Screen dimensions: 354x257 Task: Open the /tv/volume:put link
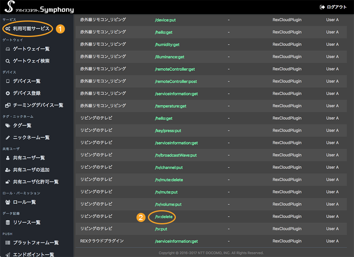click(168, 204)
